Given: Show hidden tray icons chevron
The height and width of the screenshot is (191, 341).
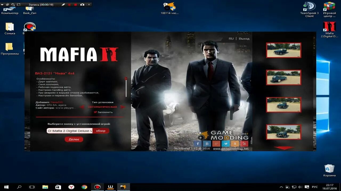Looking at the screenshot, I should click(281, 187).
